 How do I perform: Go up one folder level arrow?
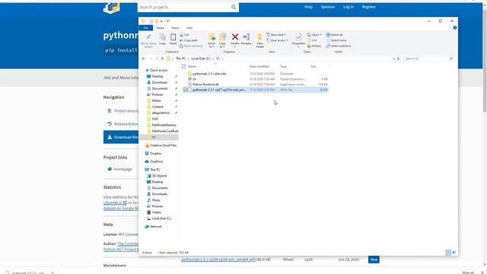pos(162,59)
